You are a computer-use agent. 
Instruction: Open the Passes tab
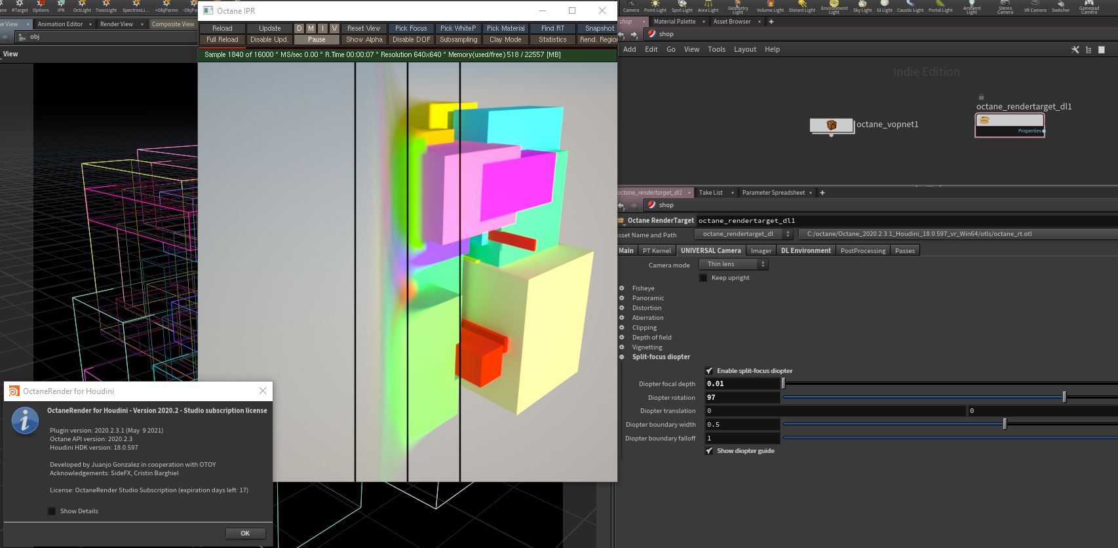[904, 250]
